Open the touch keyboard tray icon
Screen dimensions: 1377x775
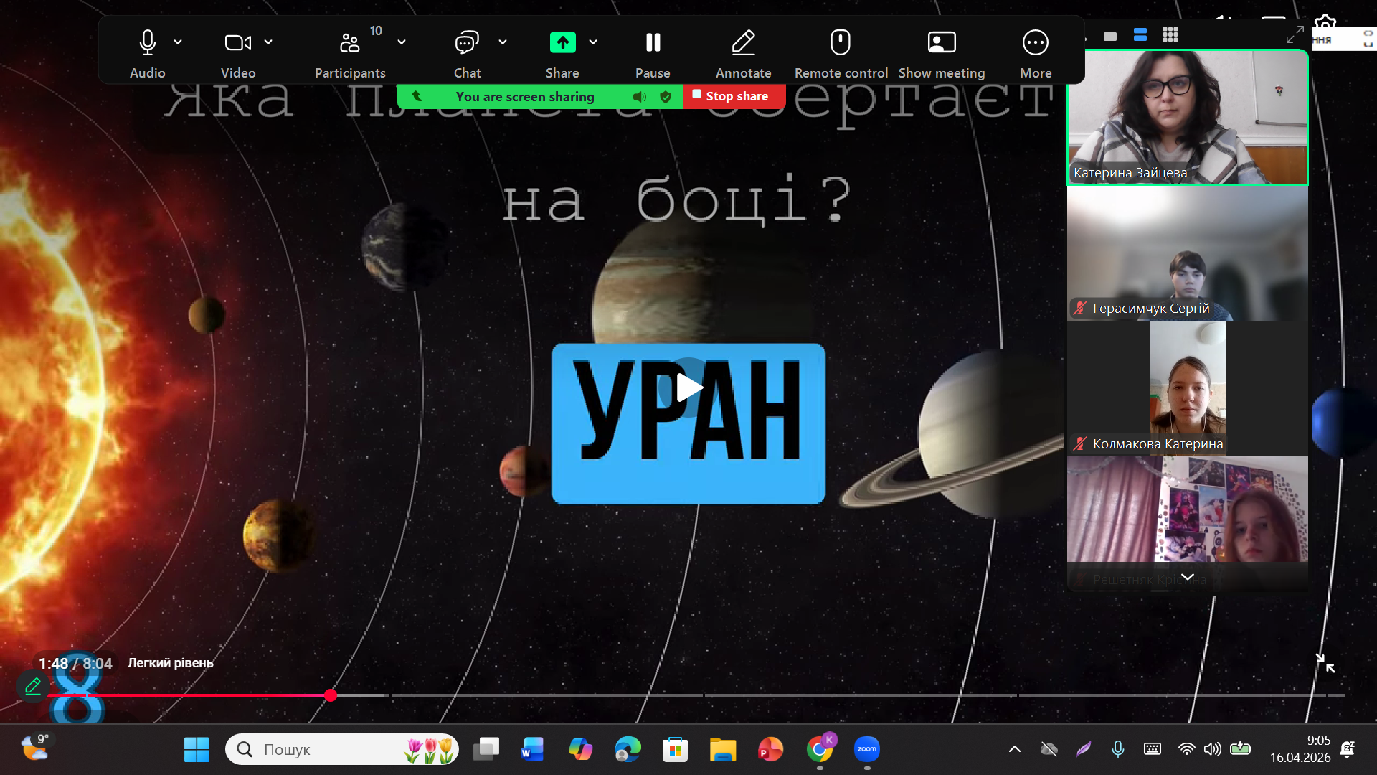coord(1153,750)
